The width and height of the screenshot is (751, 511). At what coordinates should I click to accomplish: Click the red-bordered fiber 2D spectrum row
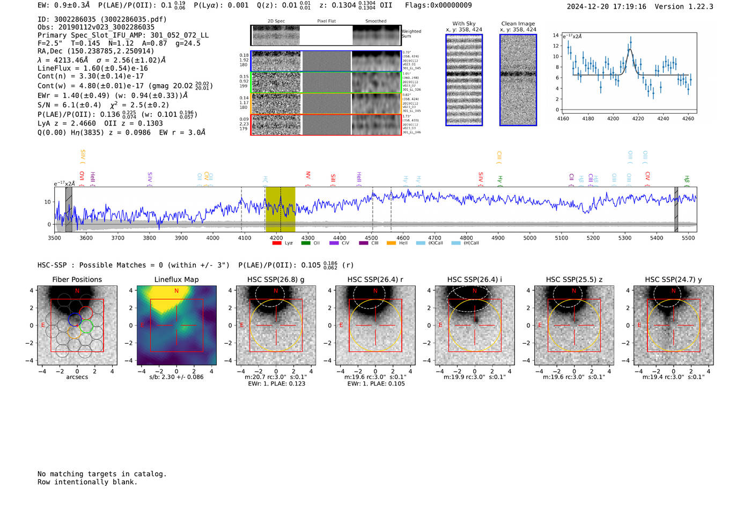pos(276,125)
